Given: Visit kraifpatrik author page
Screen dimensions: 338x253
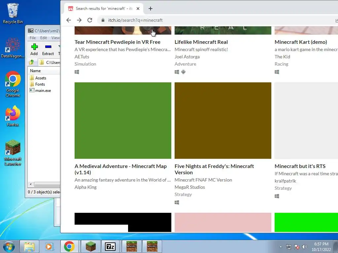Looking at the screenshot, I should (x=286, y=181).
